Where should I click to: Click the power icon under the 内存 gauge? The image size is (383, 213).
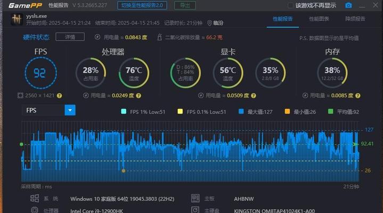(x=305, y=95)
